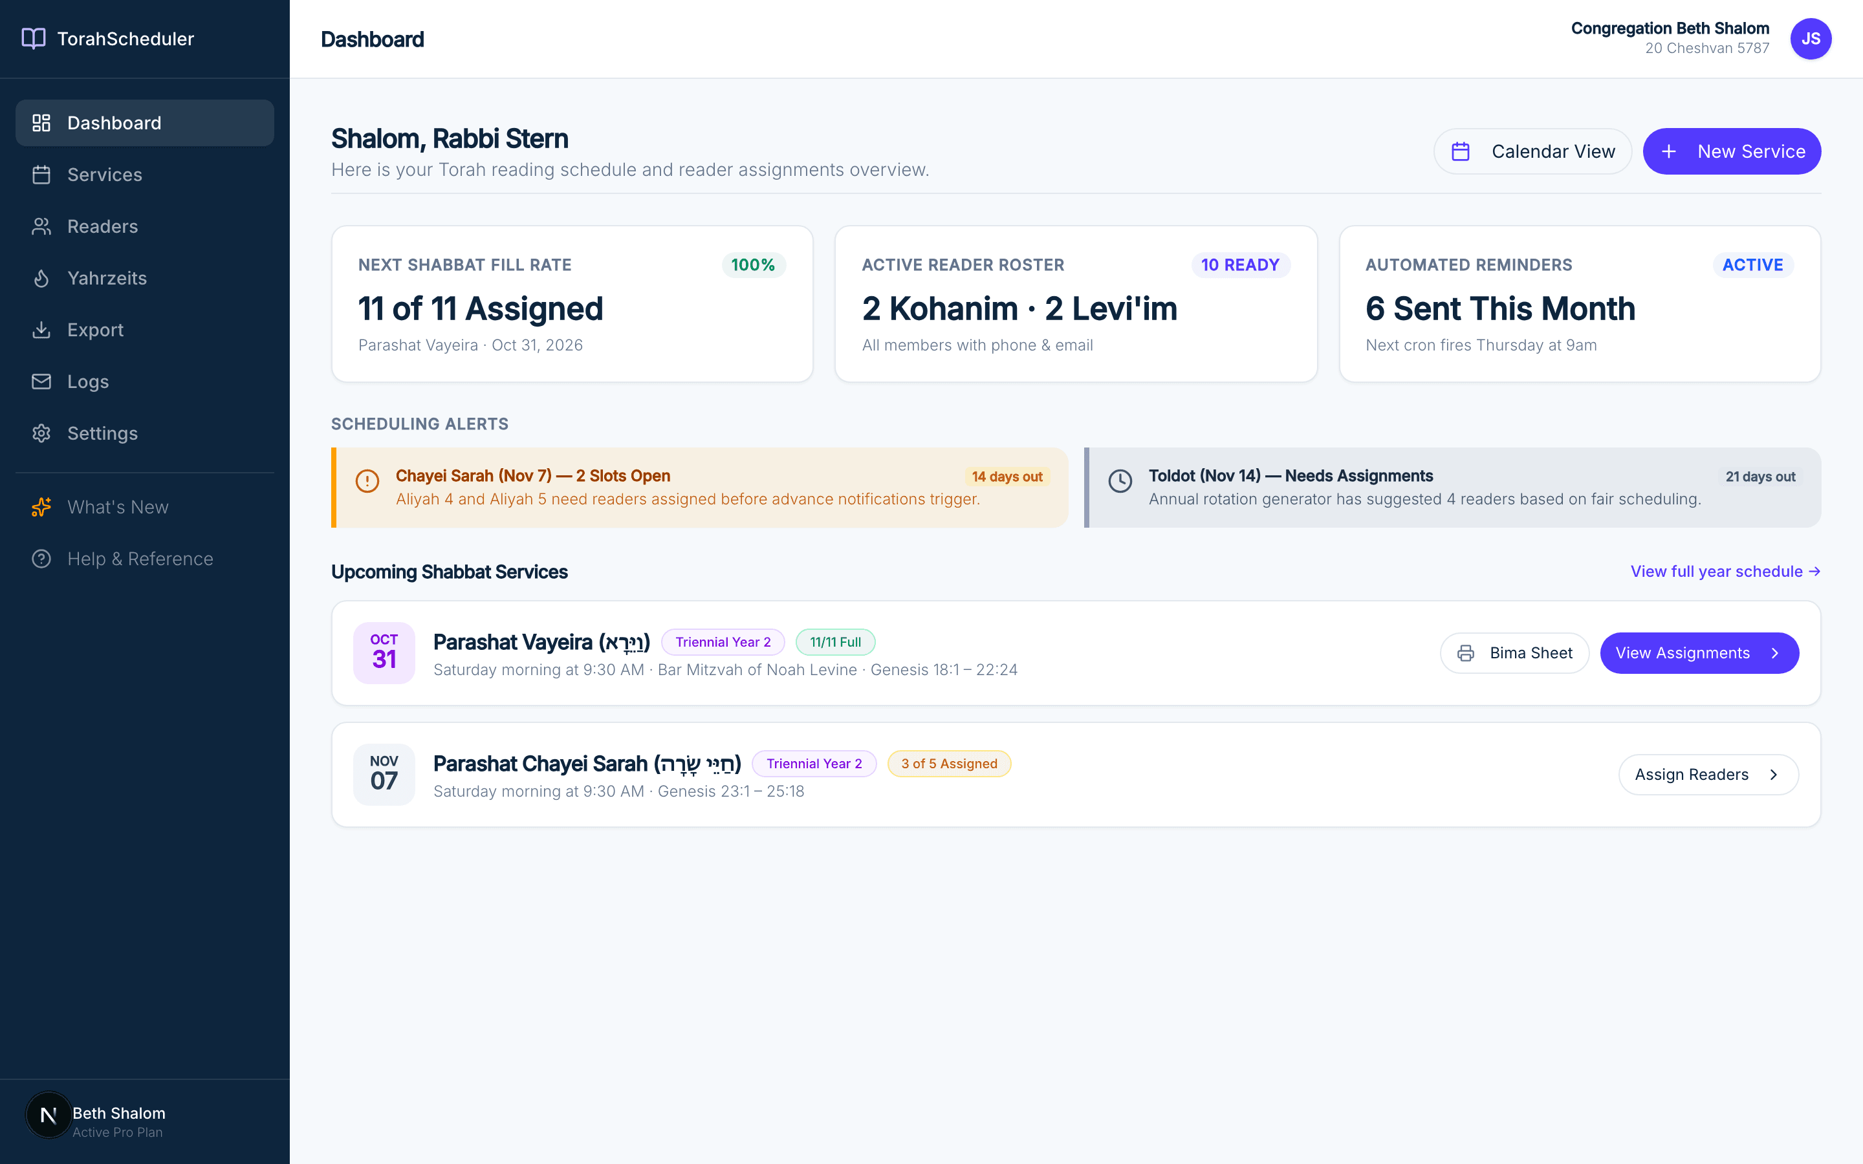Click the ACTIVE reminders badge

(1752, 265)
